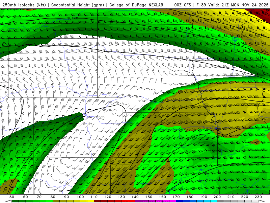The height and width of the screenshot is (203, 270).
Task: Click the right arrow end of the color bar
Action: click(x=262, y=201)
